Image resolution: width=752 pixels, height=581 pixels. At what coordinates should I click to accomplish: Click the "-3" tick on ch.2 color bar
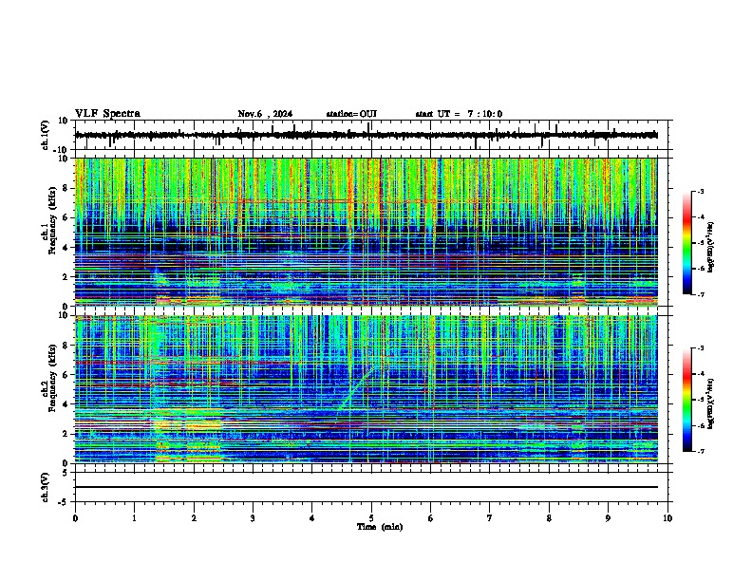pyautogui.click(x=700, y=348)
